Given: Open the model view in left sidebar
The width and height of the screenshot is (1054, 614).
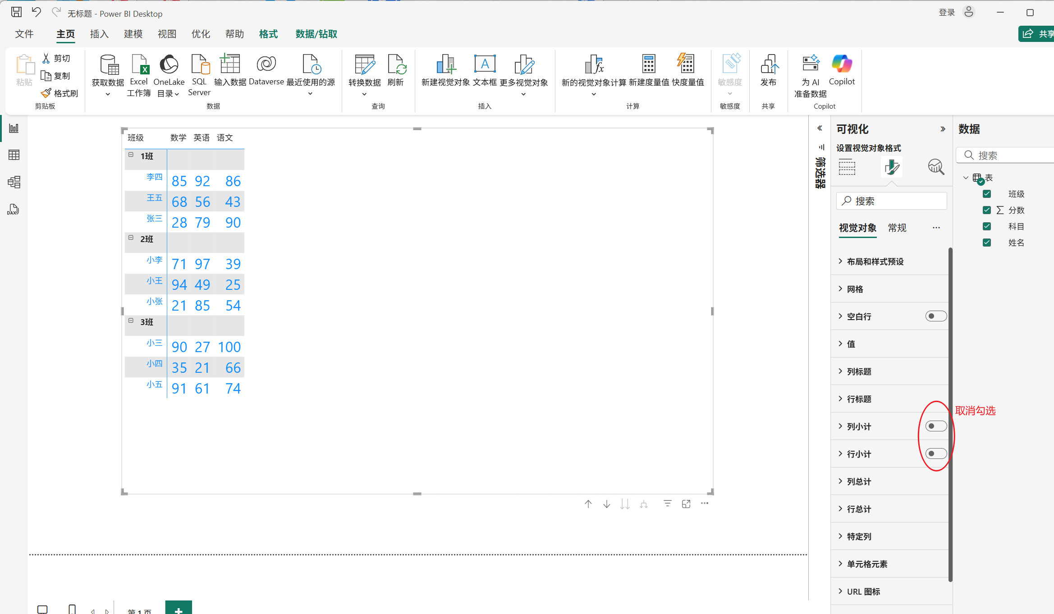Looking at the screenshot, I should 14,182.
